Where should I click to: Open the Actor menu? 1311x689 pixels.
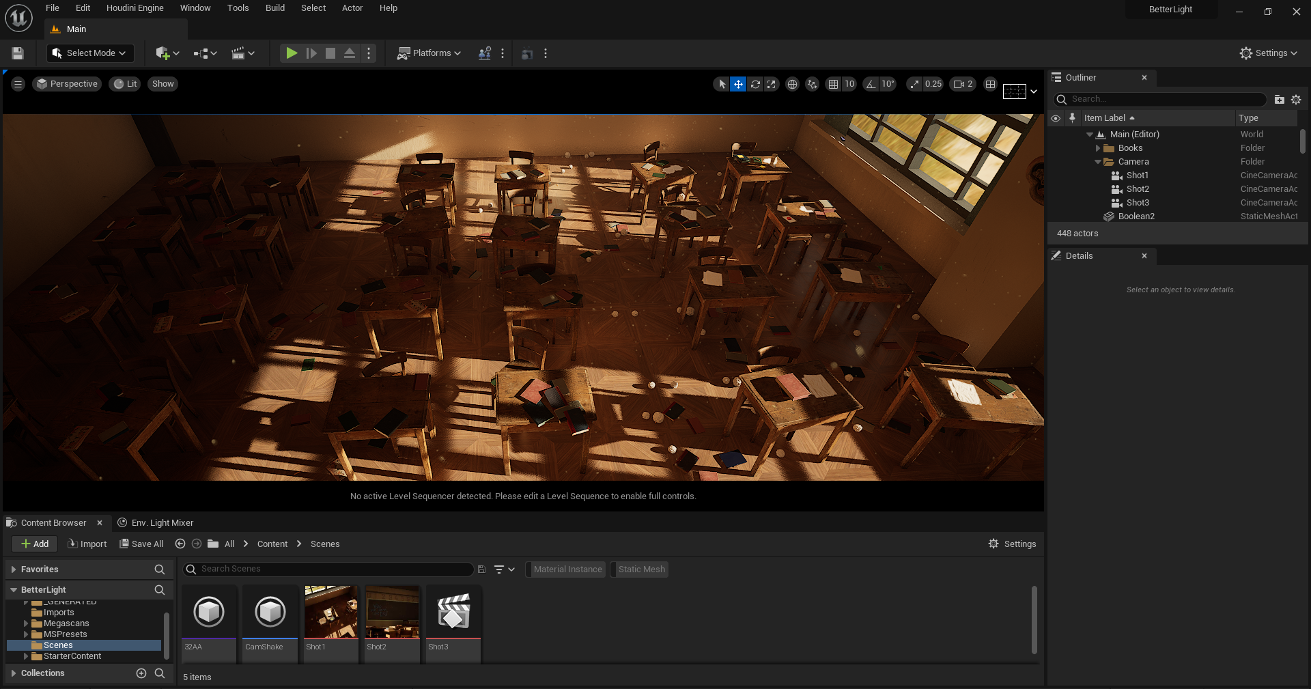click(x=352, y=8)
